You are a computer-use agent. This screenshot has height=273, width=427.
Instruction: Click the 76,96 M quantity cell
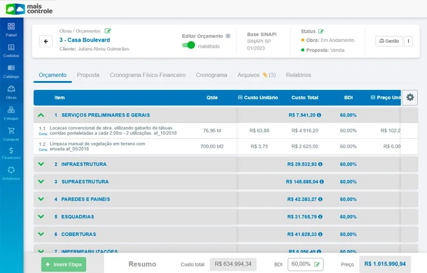point(212,131)
